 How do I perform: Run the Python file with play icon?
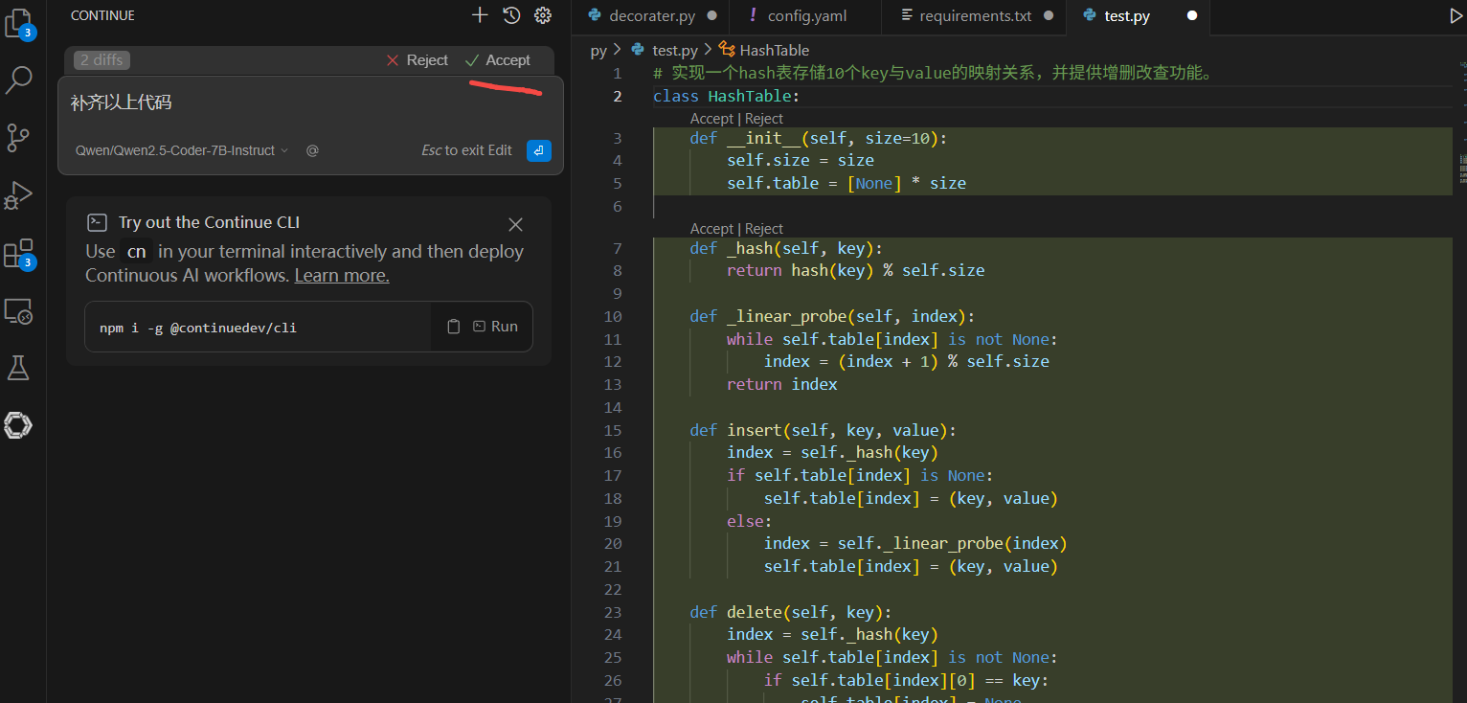click(x=1456, y=16)
